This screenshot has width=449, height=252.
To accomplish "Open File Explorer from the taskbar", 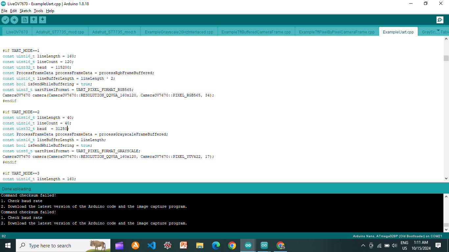I will 200,245.
